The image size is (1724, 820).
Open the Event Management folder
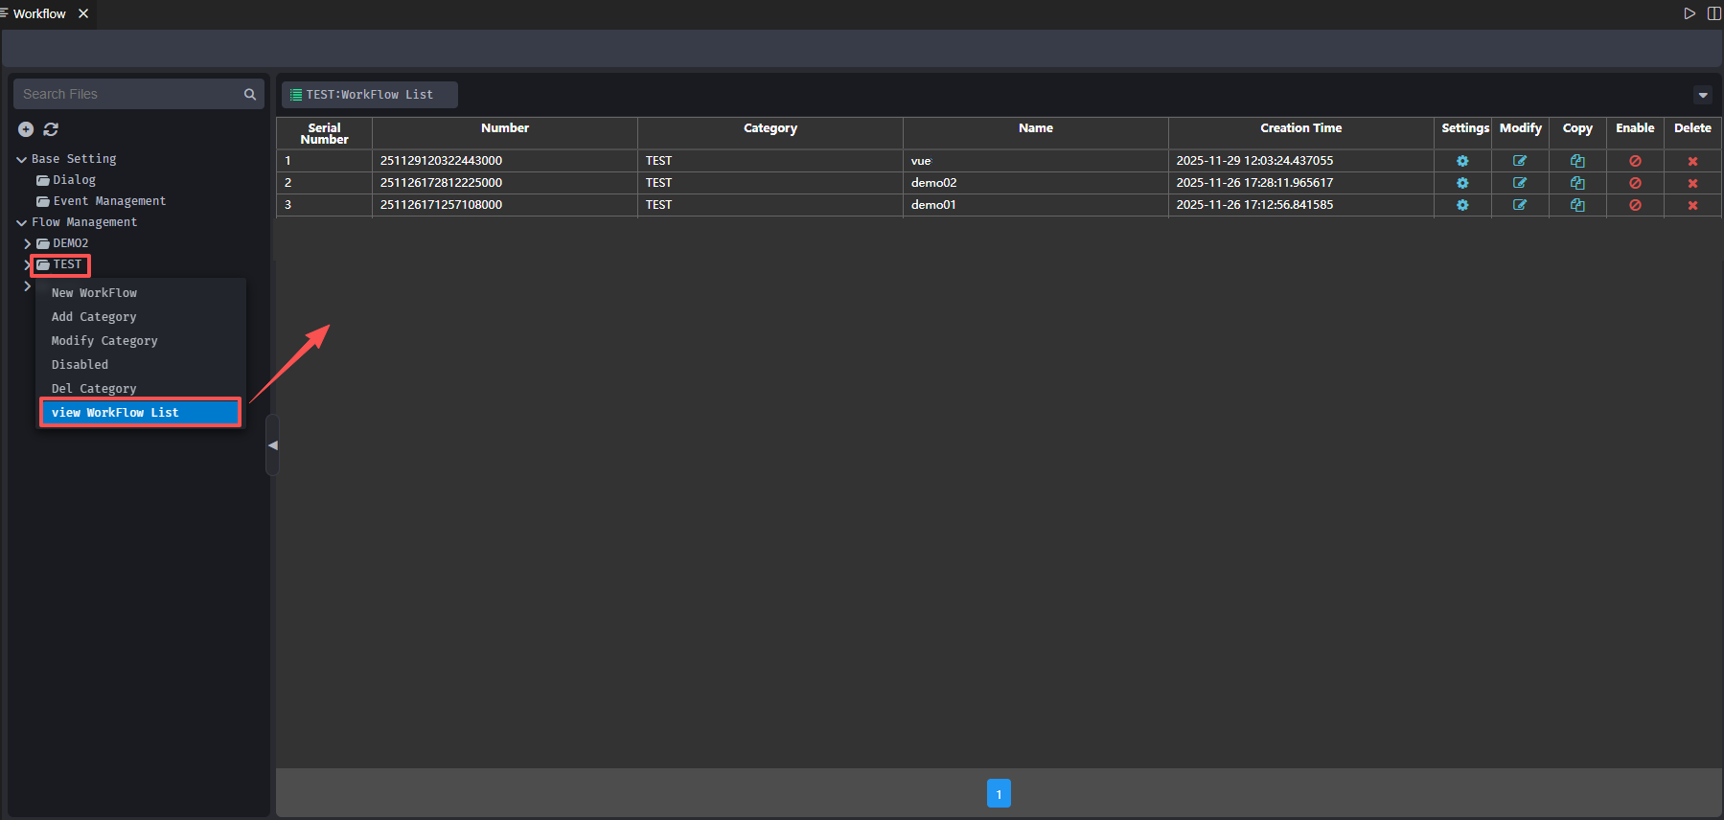[108, 201]
